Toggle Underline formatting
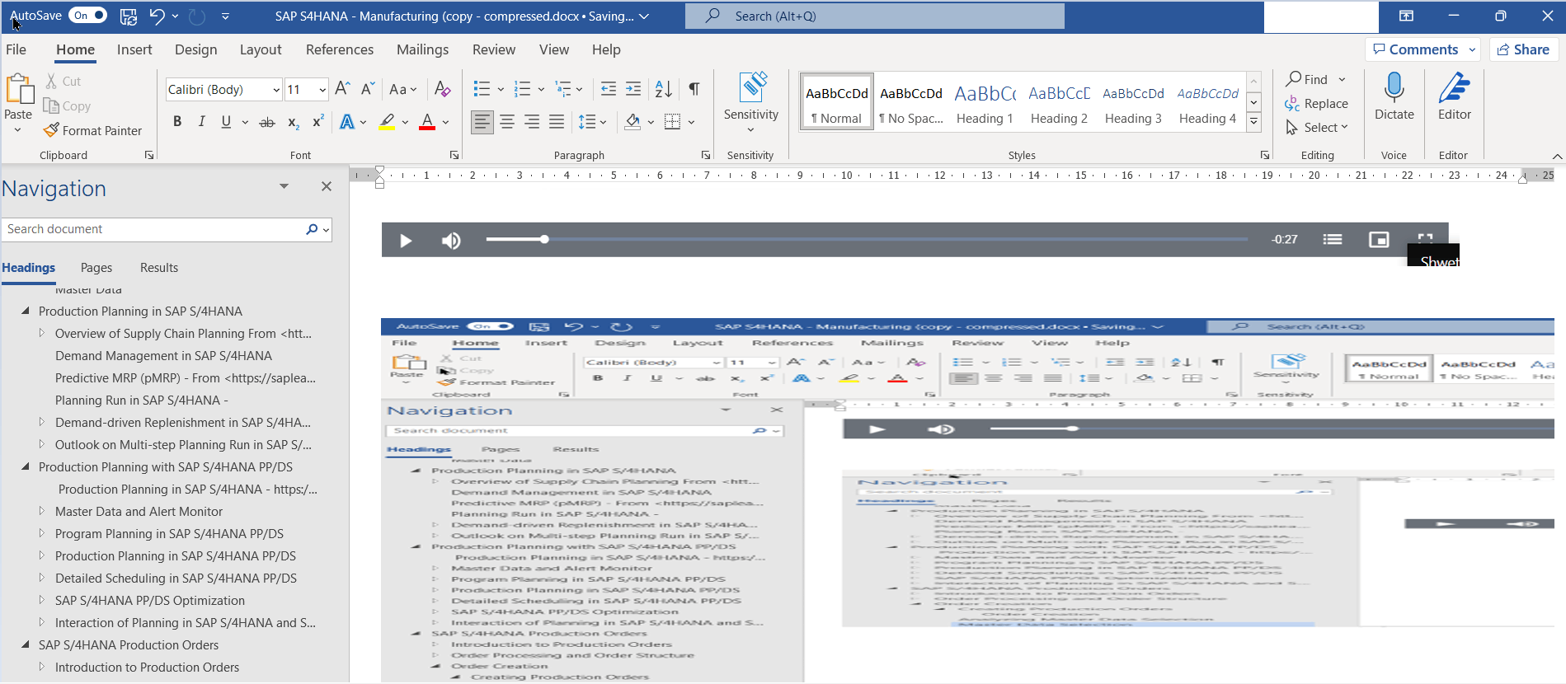1566x684 pixels. pyautogui.click(x=226, y=122)
